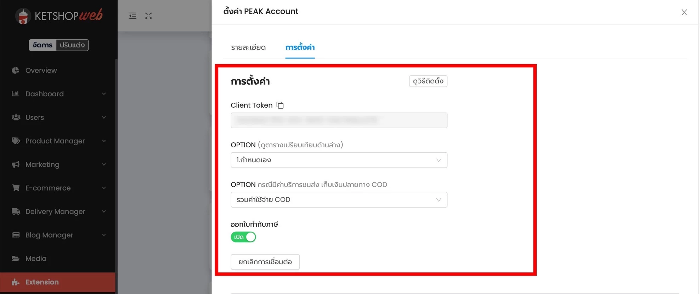Open the รวมค่าใช้จ่าย COD dropdown
This screenshot has width=700, height=294.
coord(339,200)
